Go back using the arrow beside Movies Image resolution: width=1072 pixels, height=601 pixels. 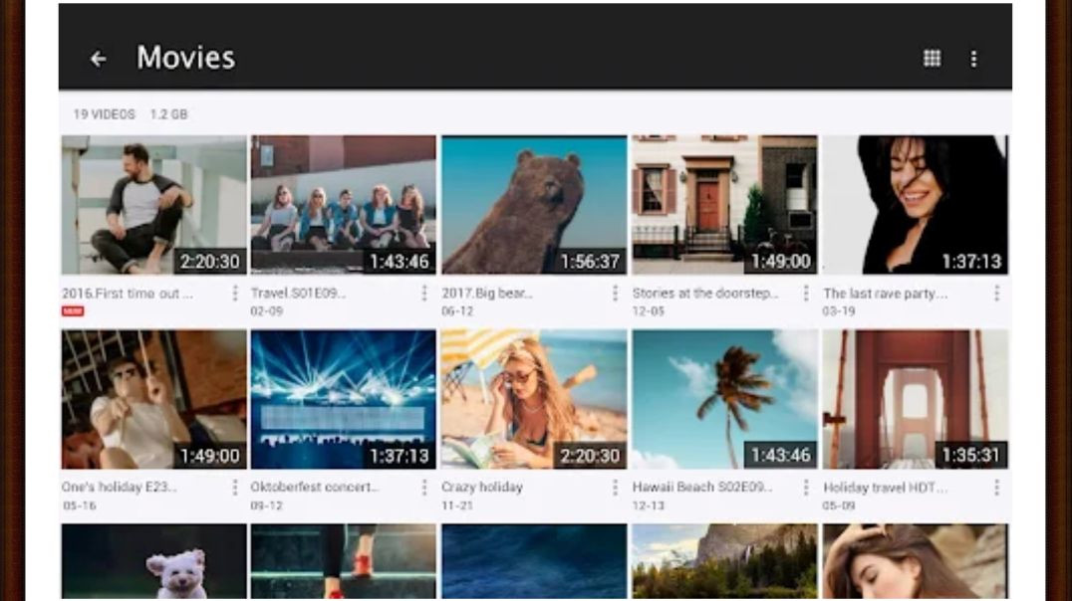[98, 59]
